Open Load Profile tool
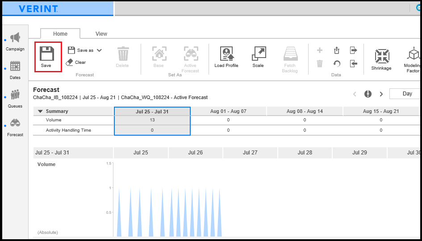 point(226,57)
